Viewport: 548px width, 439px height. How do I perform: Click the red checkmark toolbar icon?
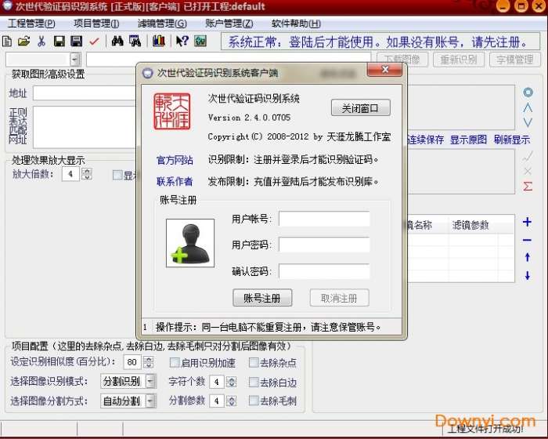pos(94,42)
